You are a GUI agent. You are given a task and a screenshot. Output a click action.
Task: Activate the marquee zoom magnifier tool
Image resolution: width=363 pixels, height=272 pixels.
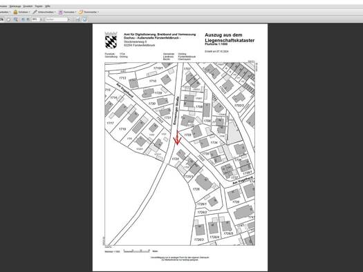pos(15,19)
